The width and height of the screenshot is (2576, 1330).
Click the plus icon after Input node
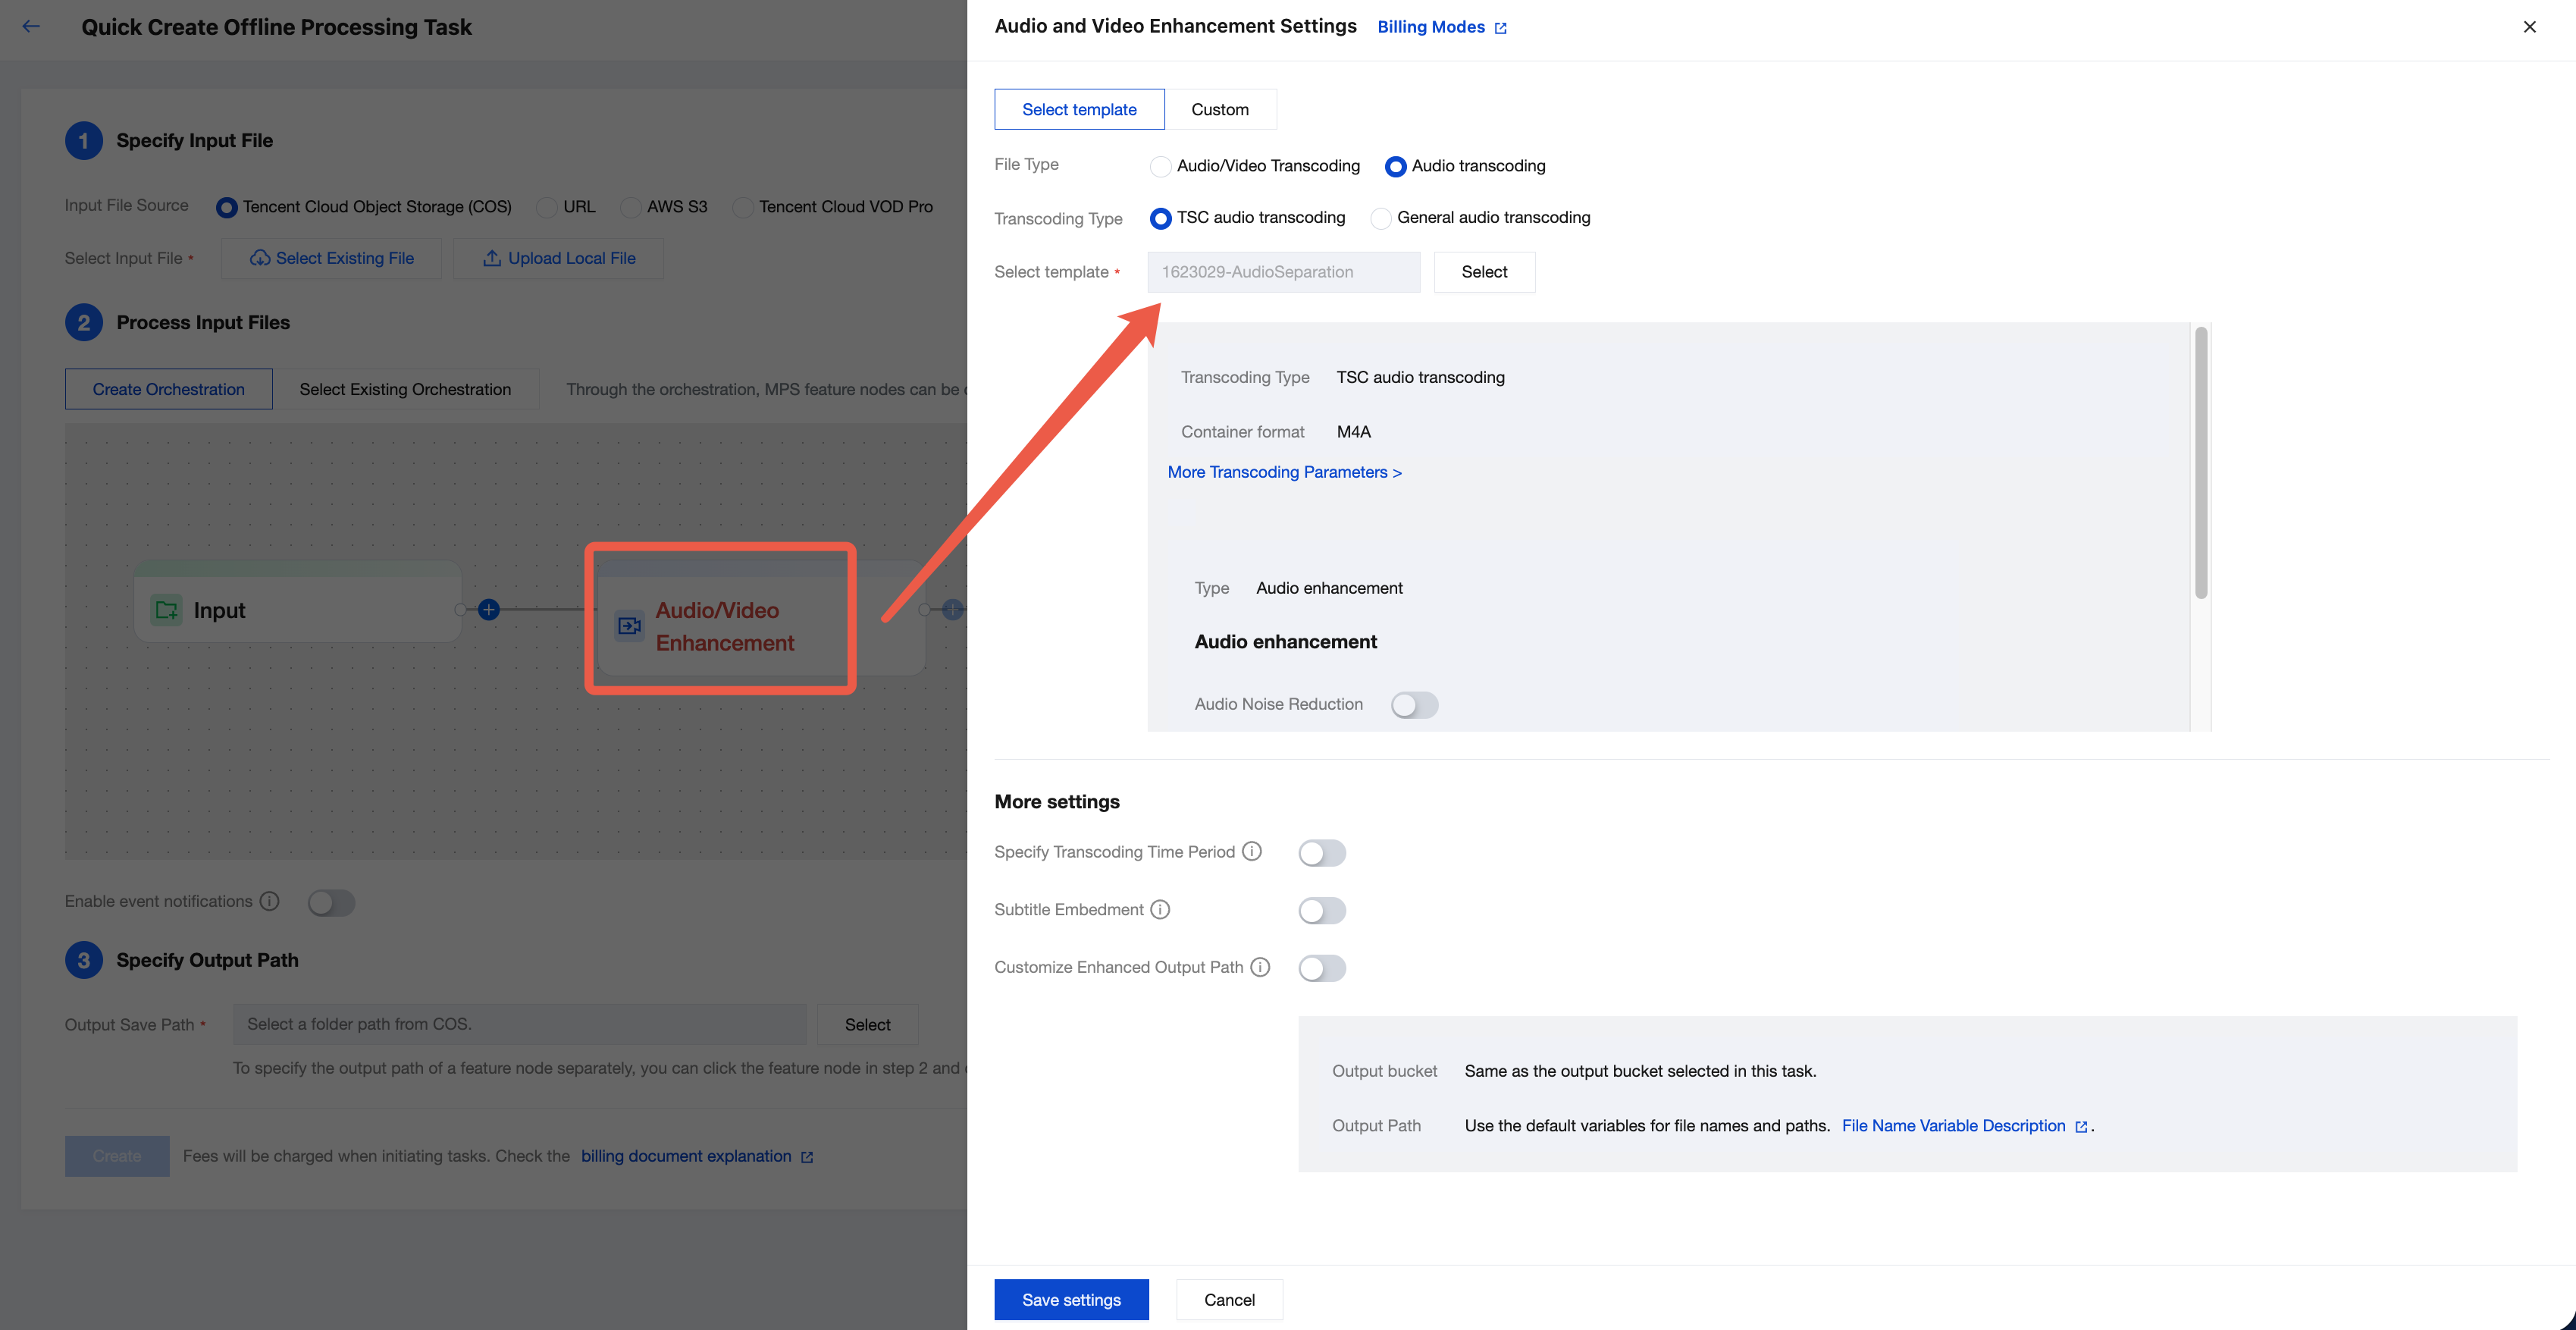[488, 609]
